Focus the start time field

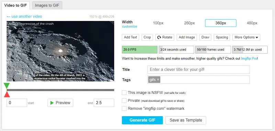pyautogui.click(x=17, y=103)
